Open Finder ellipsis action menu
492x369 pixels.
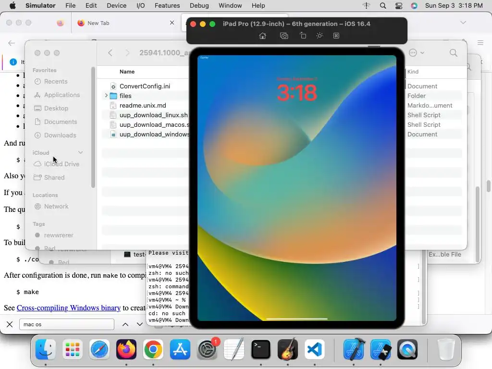tap(417, 53)
